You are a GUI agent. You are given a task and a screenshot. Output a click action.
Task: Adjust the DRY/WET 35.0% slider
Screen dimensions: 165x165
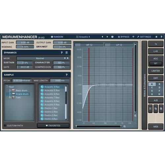62,47
